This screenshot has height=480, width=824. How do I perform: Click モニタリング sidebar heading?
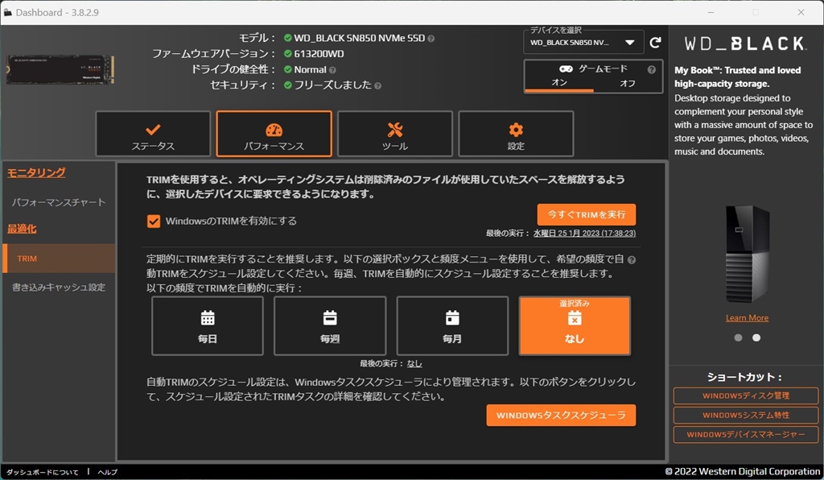pos(36,172)
